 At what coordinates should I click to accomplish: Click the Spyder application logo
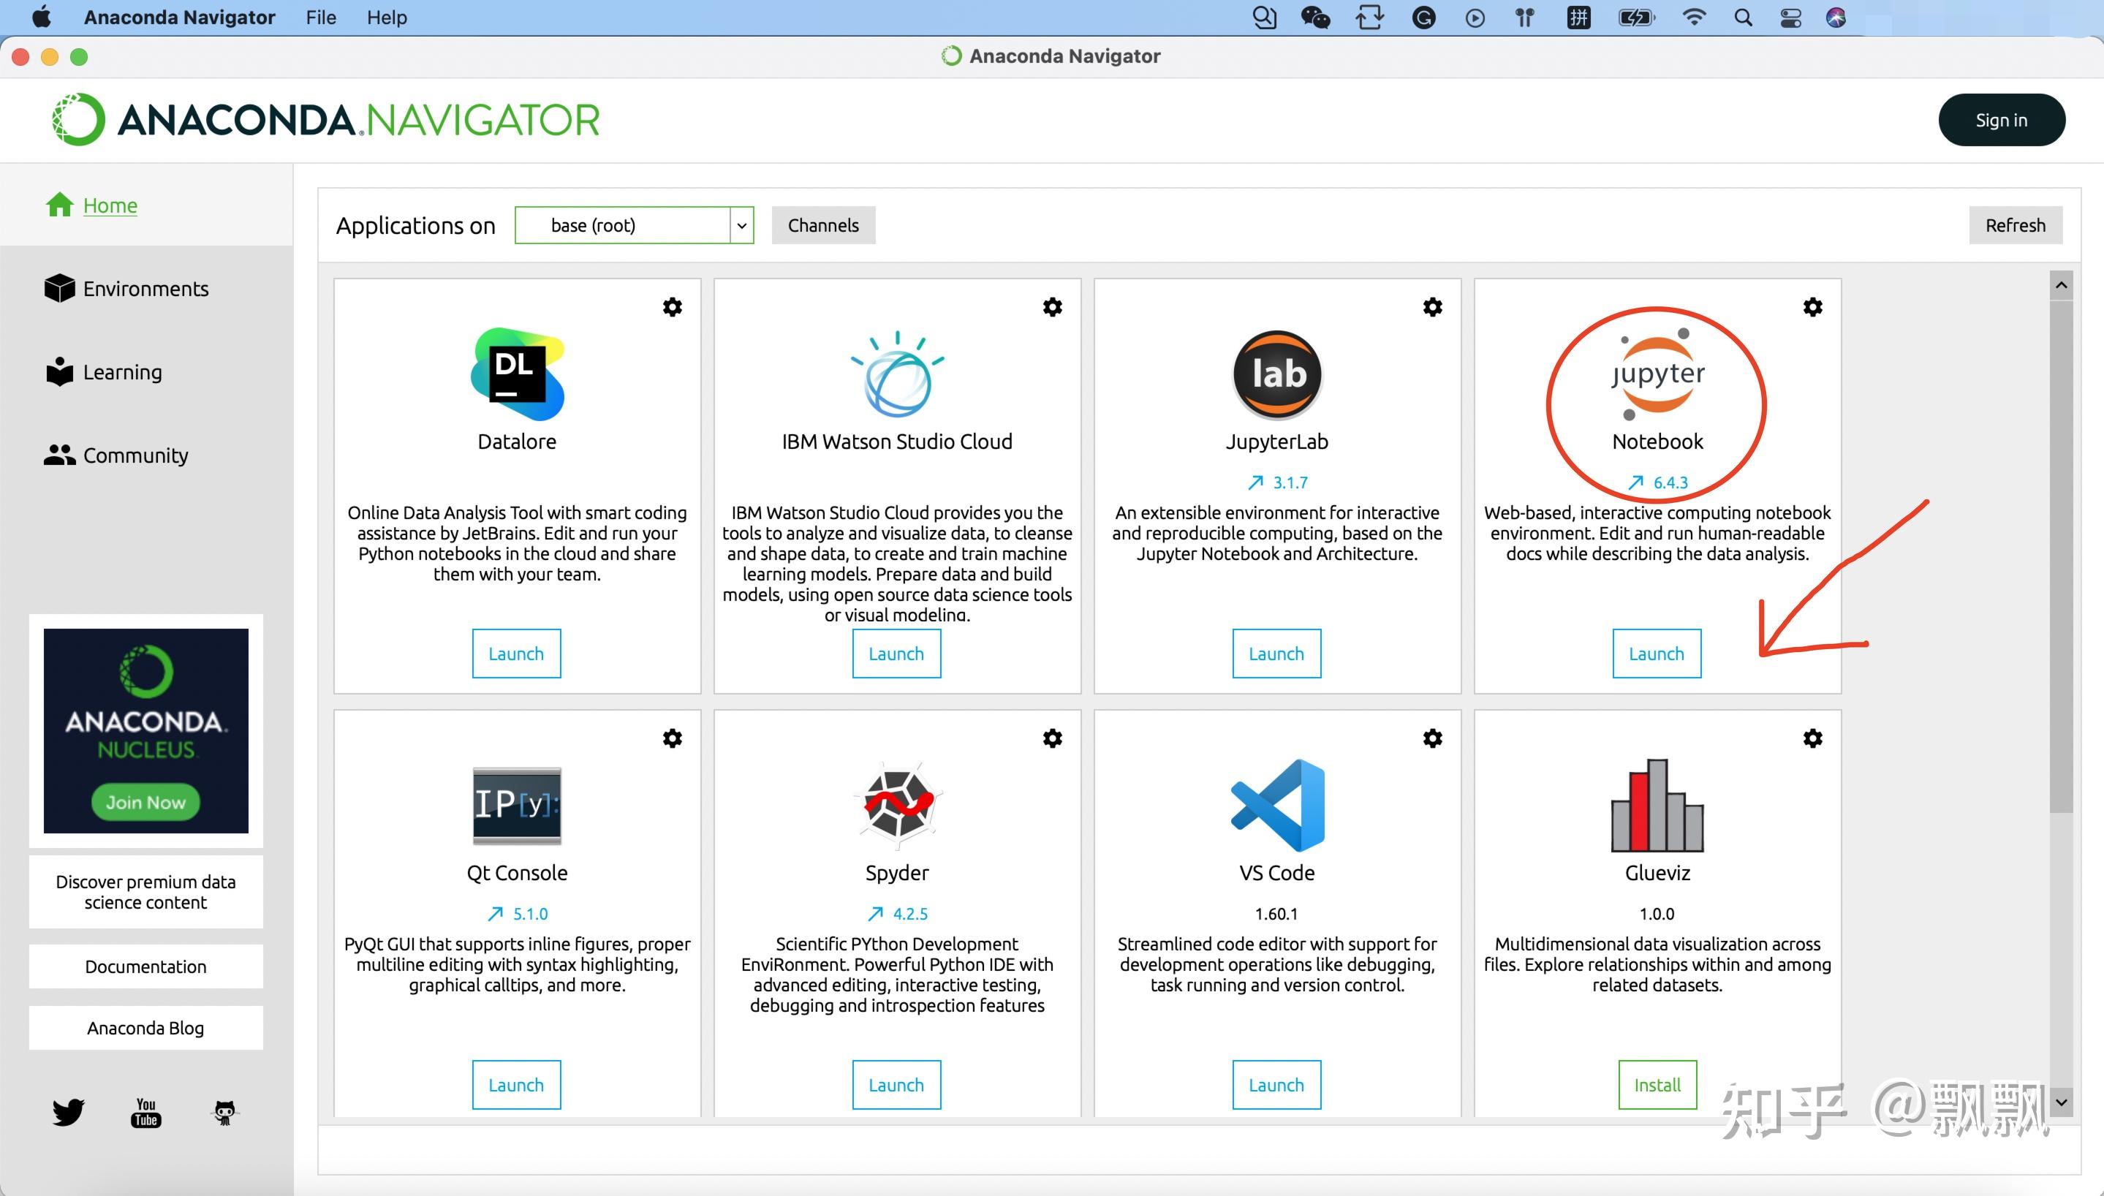[897, 806]
